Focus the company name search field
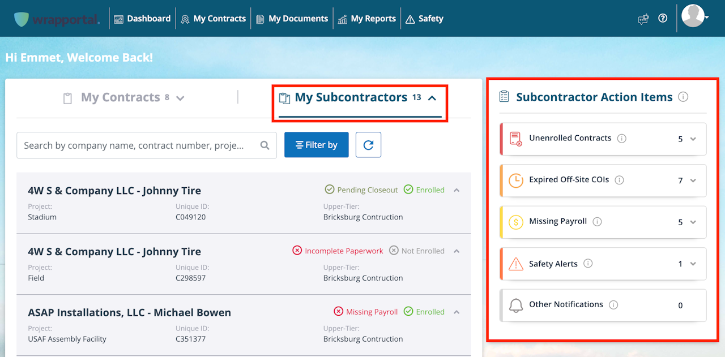This screenshot has height=357, width=725. (136, 145)
